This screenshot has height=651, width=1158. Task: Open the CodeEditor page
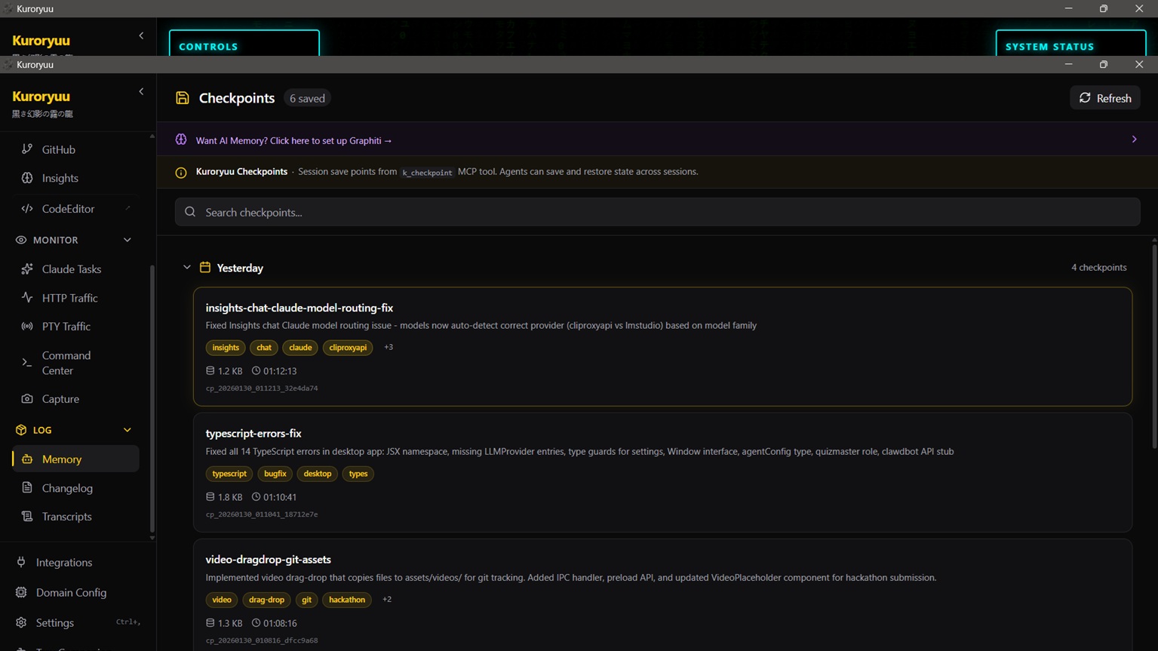[x=68, y=209]
